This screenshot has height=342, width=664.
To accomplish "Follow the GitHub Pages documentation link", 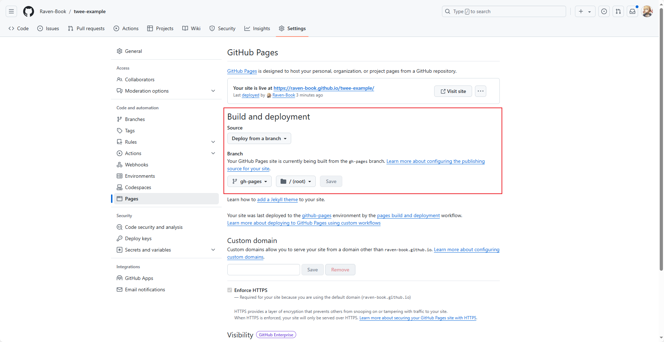I will pyautogui.click(x=242, y=71).
